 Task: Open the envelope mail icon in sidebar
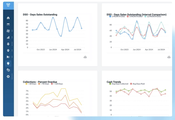click(8, 24)
